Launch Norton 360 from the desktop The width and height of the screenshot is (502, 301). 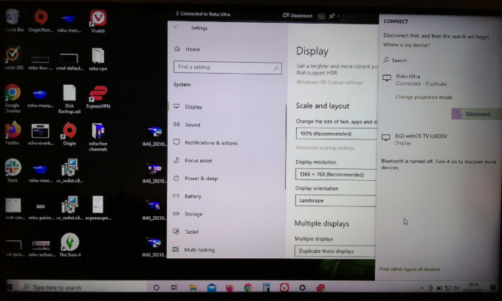pyautogui.click(x=13, y=58)
